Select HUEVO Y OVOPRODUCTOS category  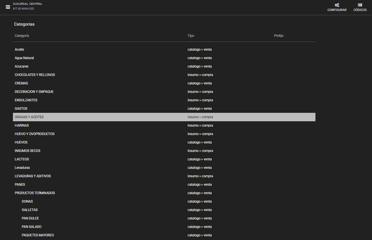coord(164,134)
